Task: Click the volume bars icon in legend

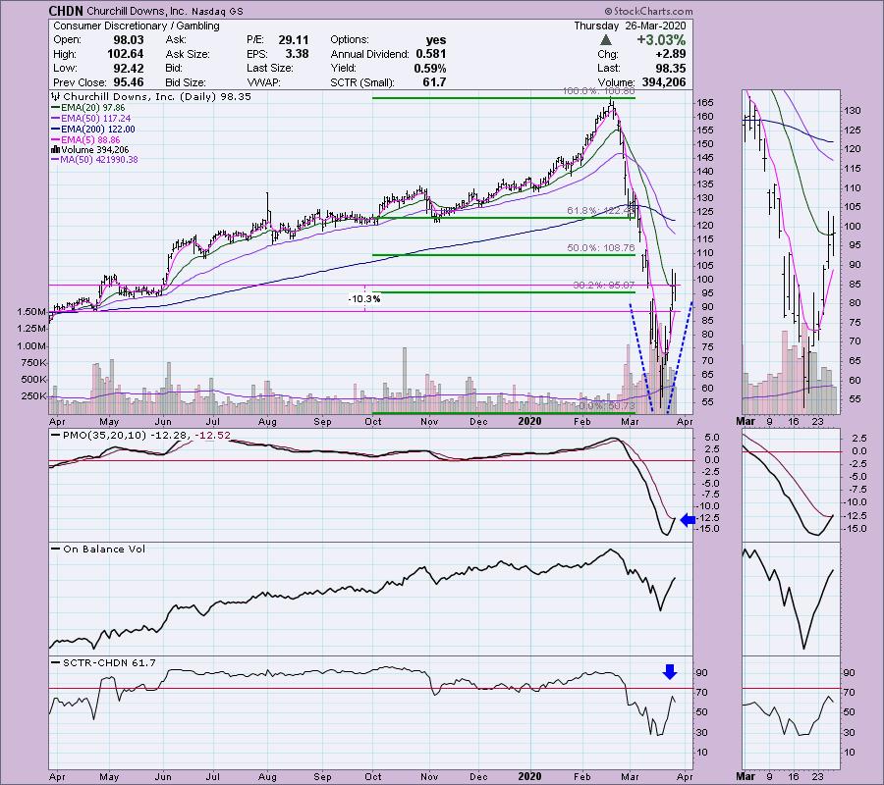Action: 55,150
